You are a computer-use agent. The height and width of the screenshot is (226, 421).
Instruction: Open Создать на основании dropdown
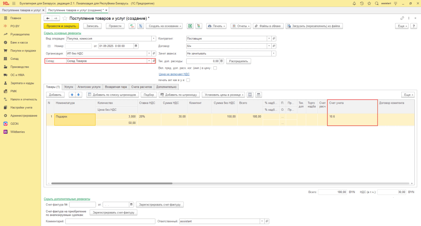tap(164, 26)
